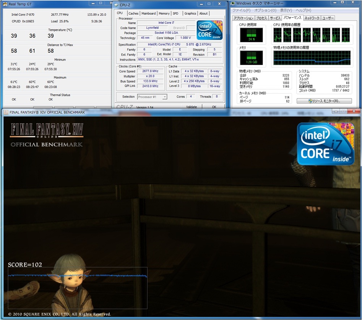The width and height of the screenshot is (362, 320).
Task: Click the Cores value 4 in CPU-Z
Action: [191, 97]
